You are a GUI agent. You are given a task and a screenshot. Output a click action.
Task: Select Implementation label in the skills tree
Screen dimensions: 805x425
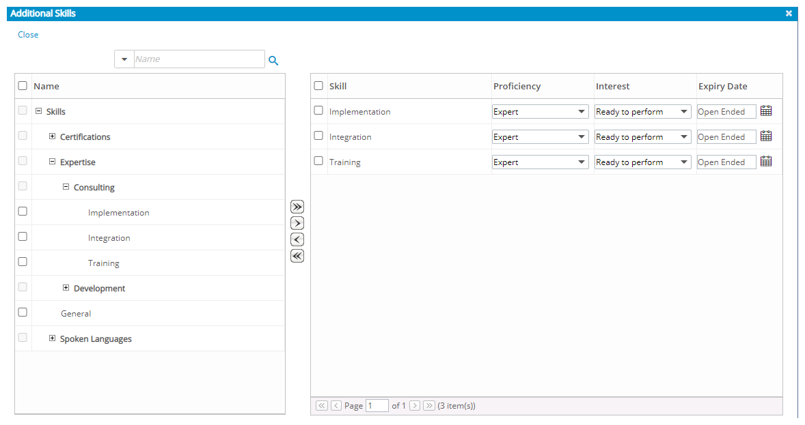tap(119, 212)
